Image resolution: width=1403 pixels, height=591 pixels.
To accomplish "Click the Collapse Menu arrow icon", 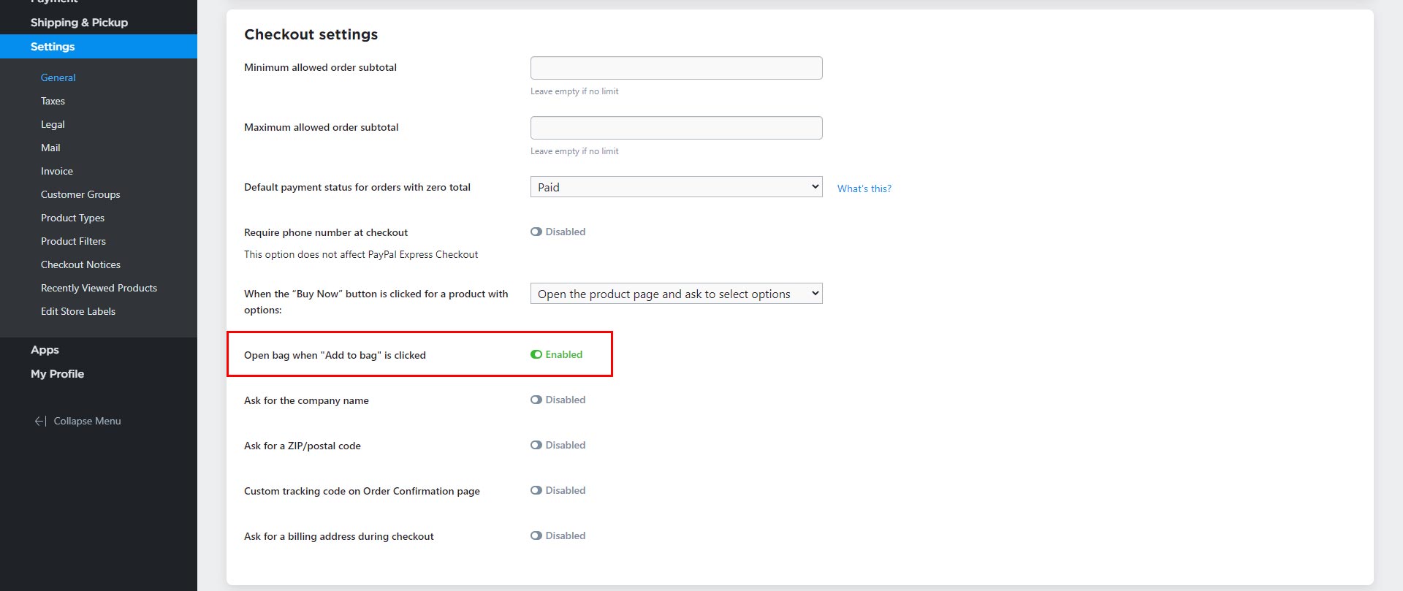I will 40,421.
